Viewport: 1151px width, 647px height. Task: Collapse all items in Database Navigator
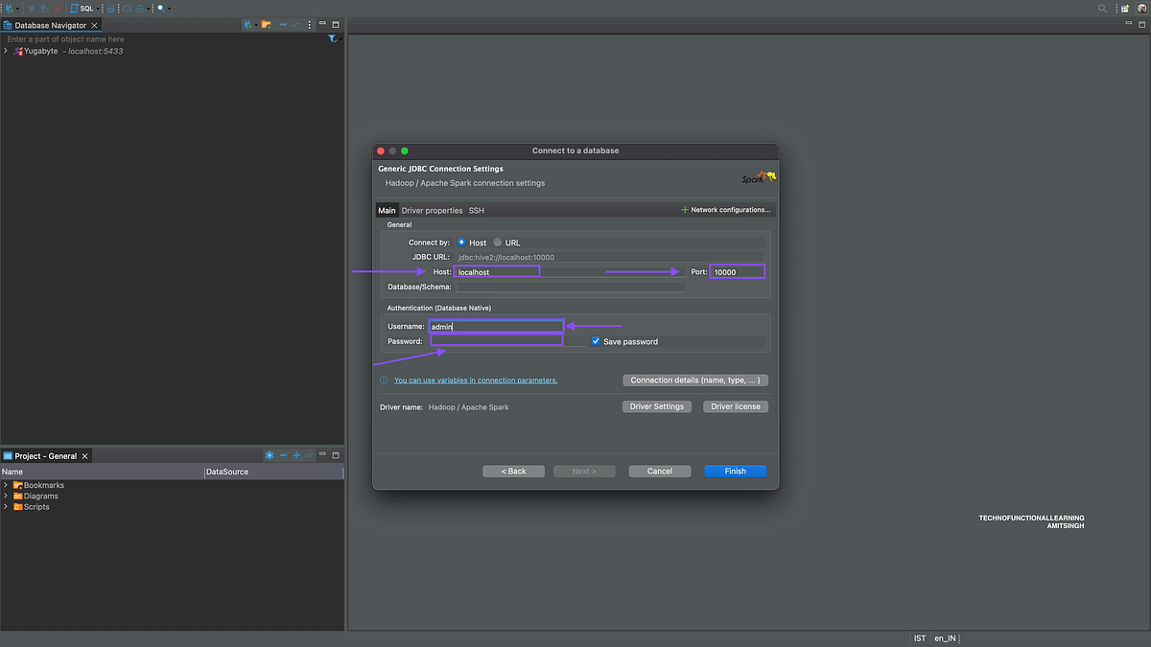[283, 24]
